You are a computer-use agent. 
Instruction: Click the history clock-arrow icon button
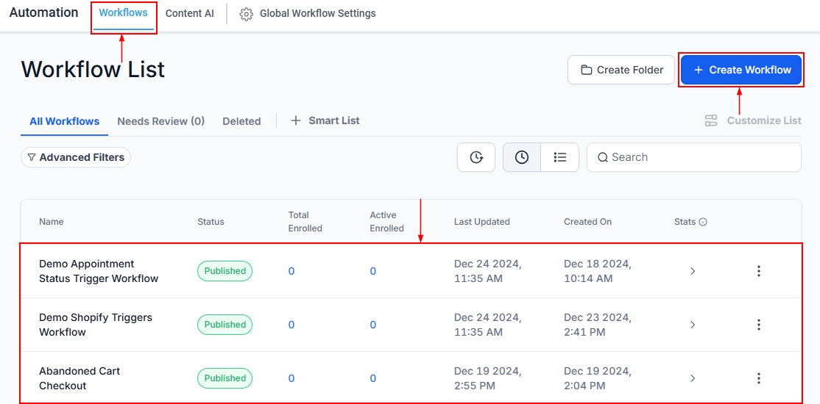click(x=476, y=157)
